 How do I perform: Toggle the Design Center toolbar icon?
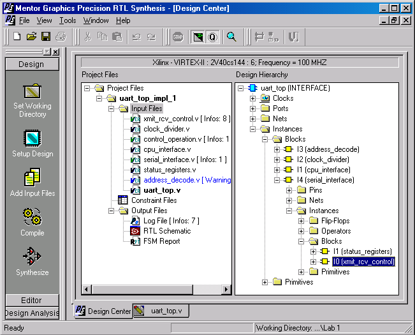pyautogui.click(x=198, y=37)
